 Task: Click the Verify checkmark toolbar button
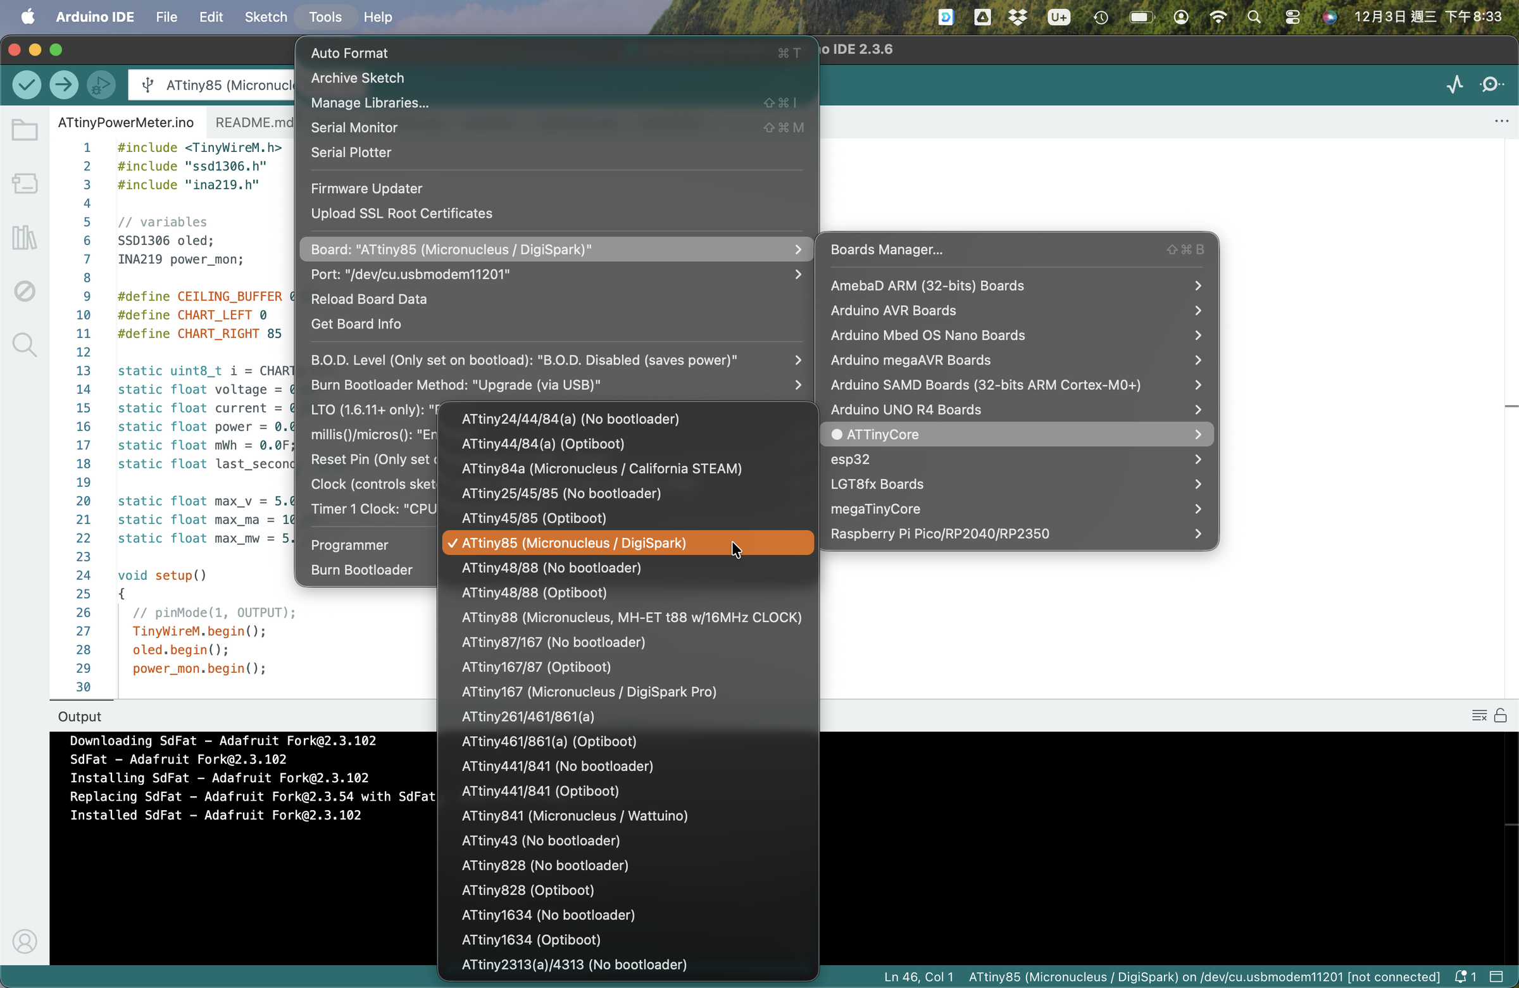click(27, 84)
